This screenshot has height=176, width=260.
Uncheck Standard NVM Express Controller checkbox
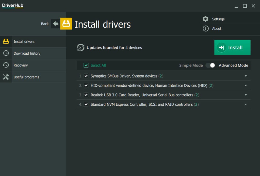click(x=86, y=104)
